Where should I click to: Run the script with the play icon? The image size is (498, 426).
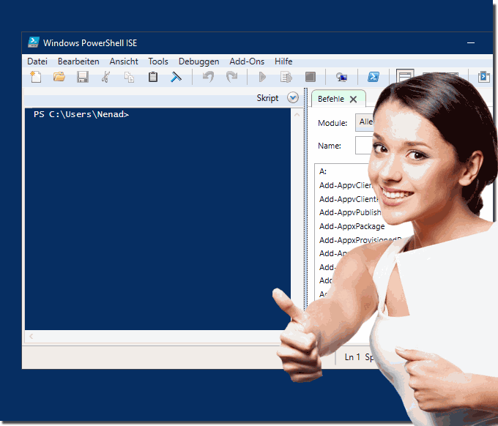(262, 77)
